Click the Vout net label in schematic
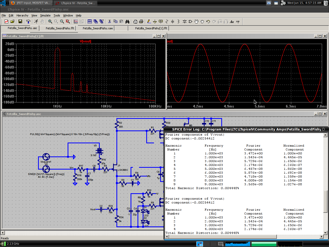The height and width of the screenshot is (247, 329). click(x=93, y=209)
